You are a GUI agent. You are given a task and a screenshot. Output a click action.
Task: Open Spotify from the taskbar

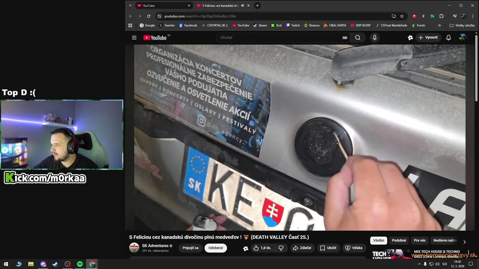(80, 264)
